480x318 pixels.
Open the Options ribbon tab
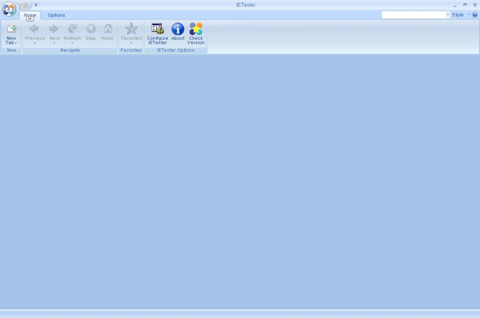(56, 15)
